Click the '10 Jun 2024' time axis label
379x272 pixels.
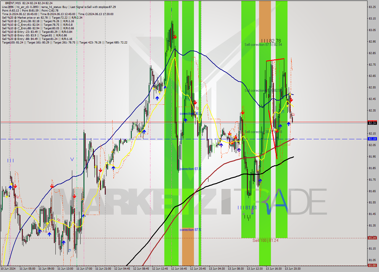(8, 269)
